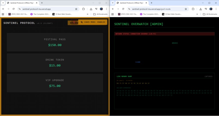The image size is (219, 116).
Task: Maximize the right browser window
Action: [x=209, y=3]
